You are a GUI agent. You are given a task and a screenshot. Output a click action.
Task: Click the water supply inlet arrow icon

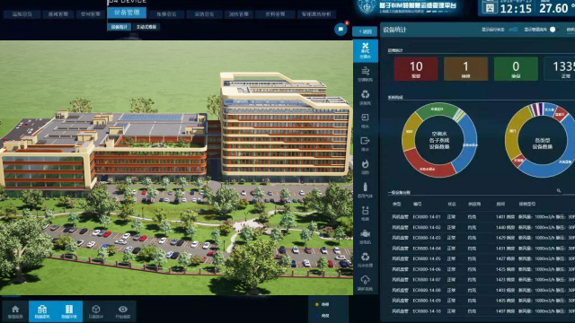pos(366,120)
